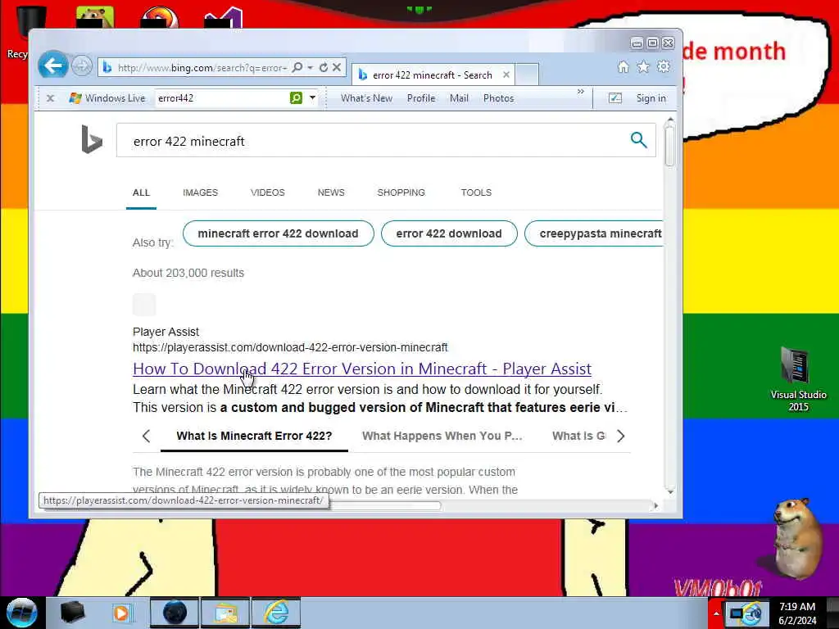Click the scrollbar down arrow

tap(670, 491)
